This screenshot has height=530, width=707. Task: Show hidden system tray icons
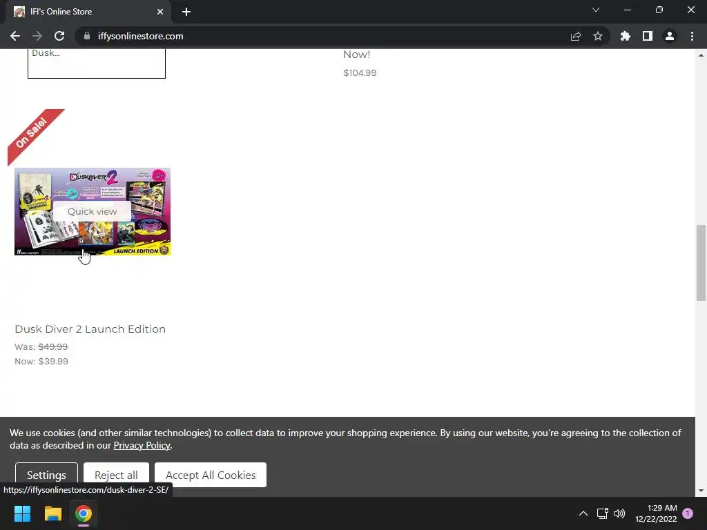click(x=583, y=513)
